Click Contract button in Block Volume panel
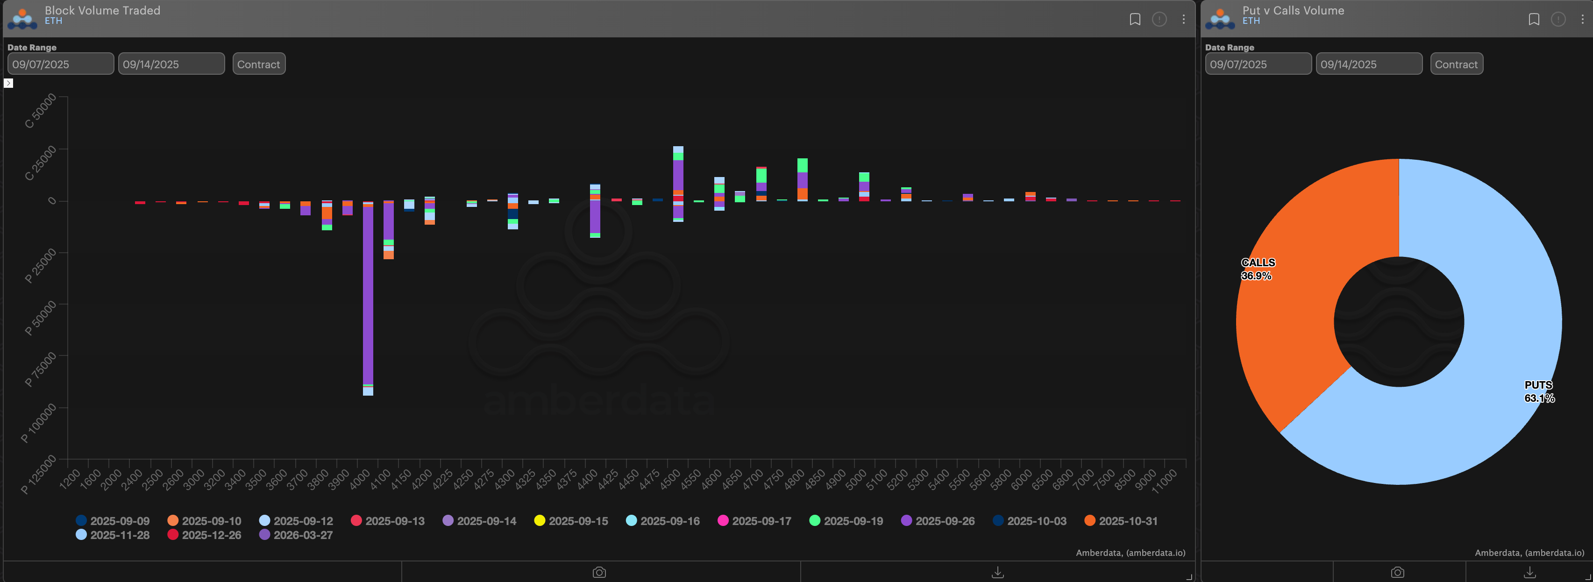Screen dimensions: 1593x582 tap(258, 64)
